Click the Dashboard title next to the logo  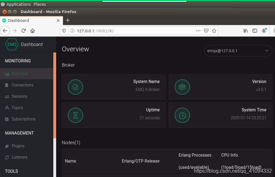click(32, 44)
